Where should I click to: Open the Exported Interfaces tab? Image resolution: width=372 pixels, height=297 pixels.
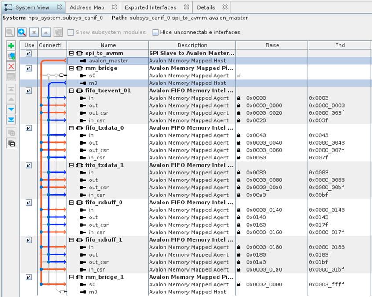tap(150, 7)
